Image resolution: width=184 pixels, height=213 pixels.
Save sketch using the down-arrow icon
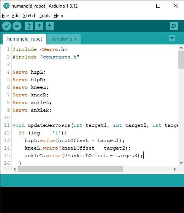point(49,26)
